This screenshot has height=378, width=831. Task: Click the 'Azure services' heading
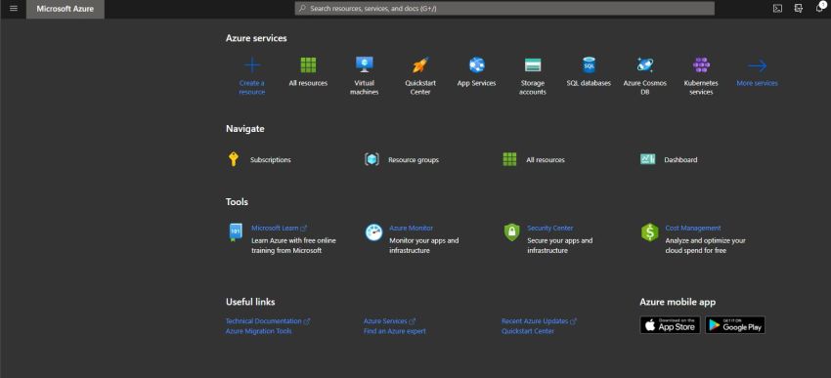pyautogui.click(x=256, y=38)
